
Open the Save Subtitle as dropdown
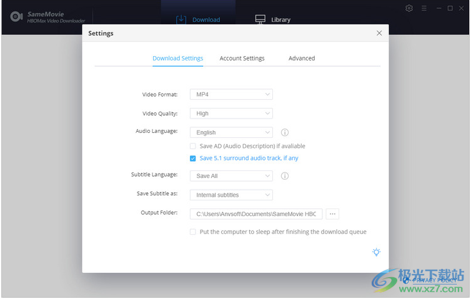coord(231,195)
